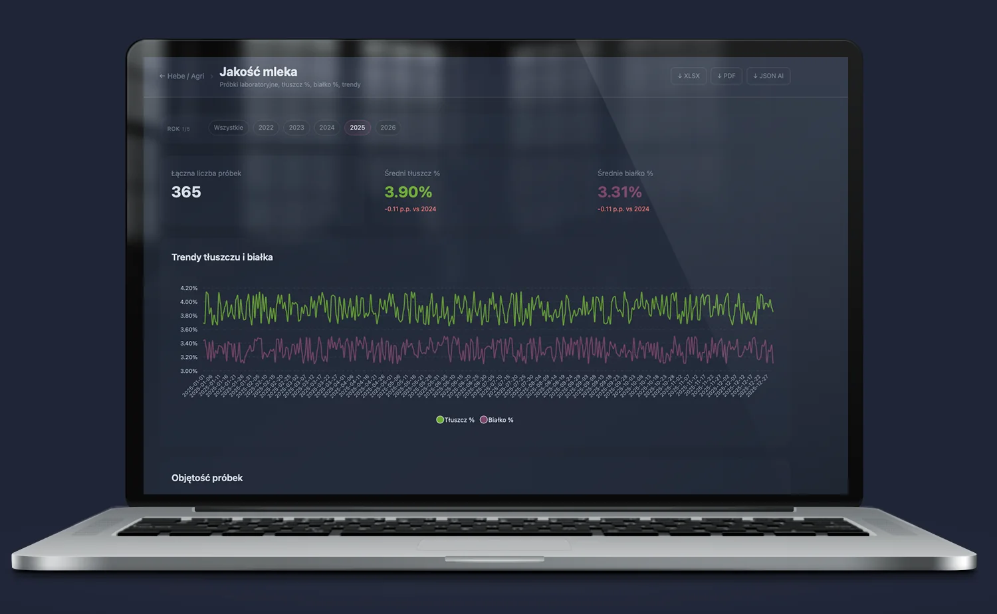Click the Średni tłuszcz % label
The height and width of the screenshot is (614, 997).
412,173
